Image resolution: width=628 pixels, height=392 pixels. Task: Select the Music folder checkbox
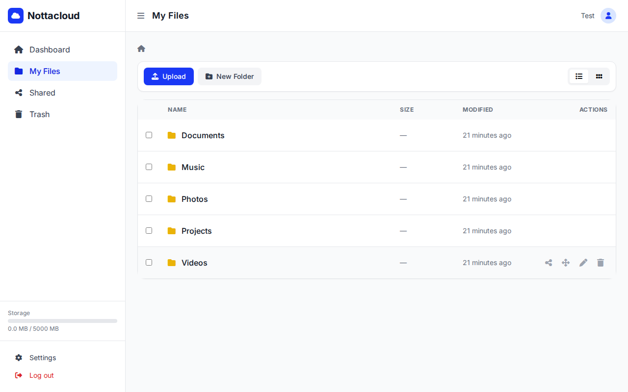149,167
